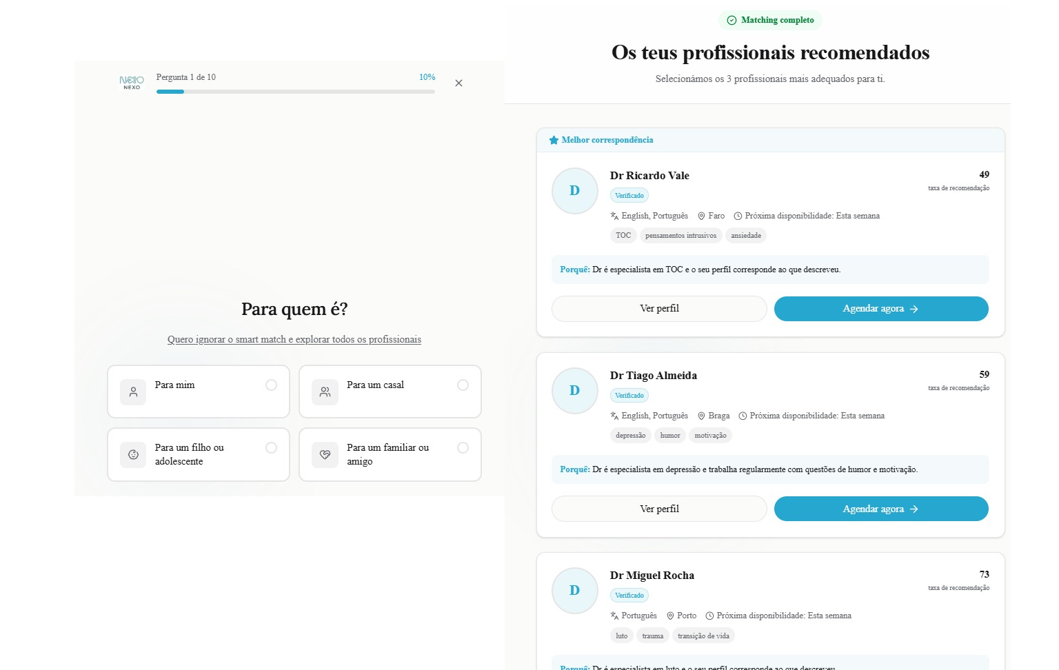Click the Nexo logo
Image resolution: width=1059 pixels, height=670 pixels.
click(x=132, y=83)
